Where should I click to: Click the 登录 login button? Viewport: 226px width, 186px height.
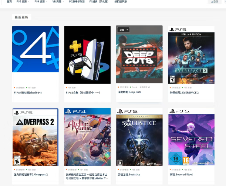click(215, 2)
